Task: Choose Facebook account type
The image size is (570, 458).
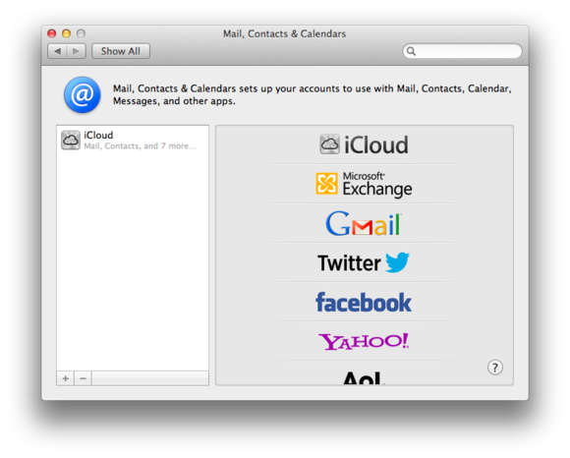Action: tap(364, 302)
